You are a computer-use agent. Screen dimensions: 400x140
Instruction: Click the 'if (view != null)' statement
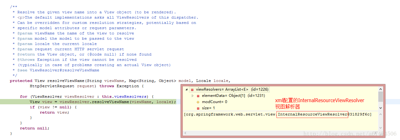tap(53, 107)
